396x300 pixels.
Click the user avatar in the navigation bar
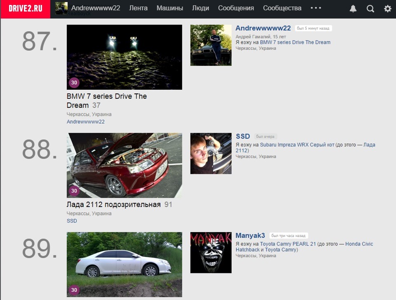pyautogui.click(x=61, y=8)
